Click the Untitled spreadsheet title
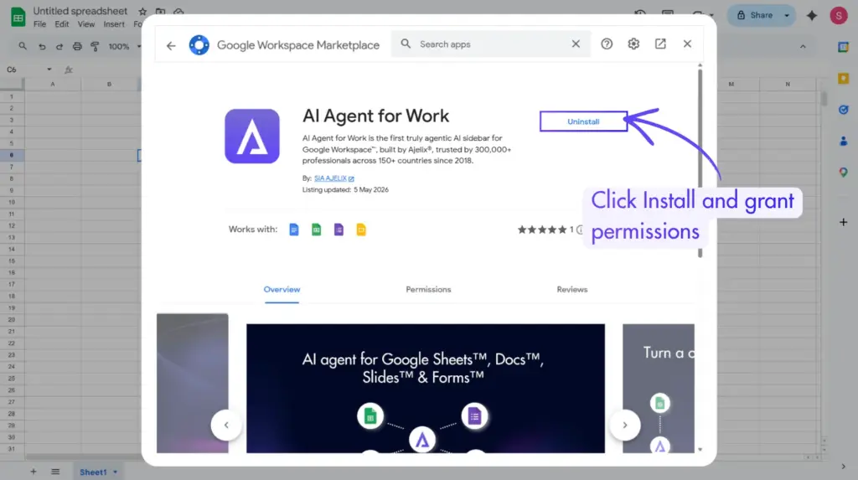Viewport: 858px width, 480px height. click(80, 11)
